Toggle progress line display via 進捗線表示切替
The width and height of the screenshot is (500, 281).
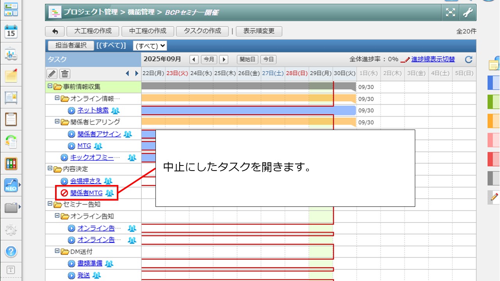pyautogui.click(x=433, y=59)
